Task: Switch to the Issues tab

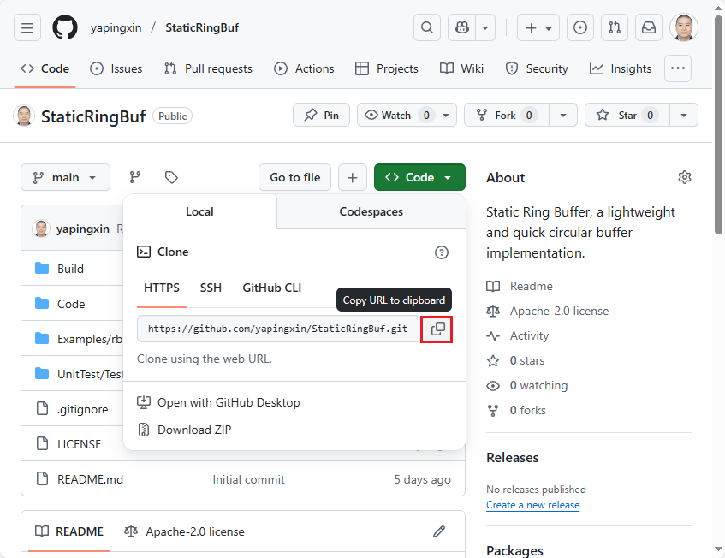Action: (116, 68)
